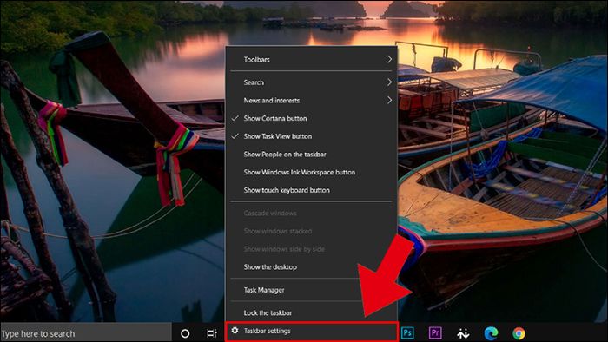Click the Type here to search box

pos(86,333)
